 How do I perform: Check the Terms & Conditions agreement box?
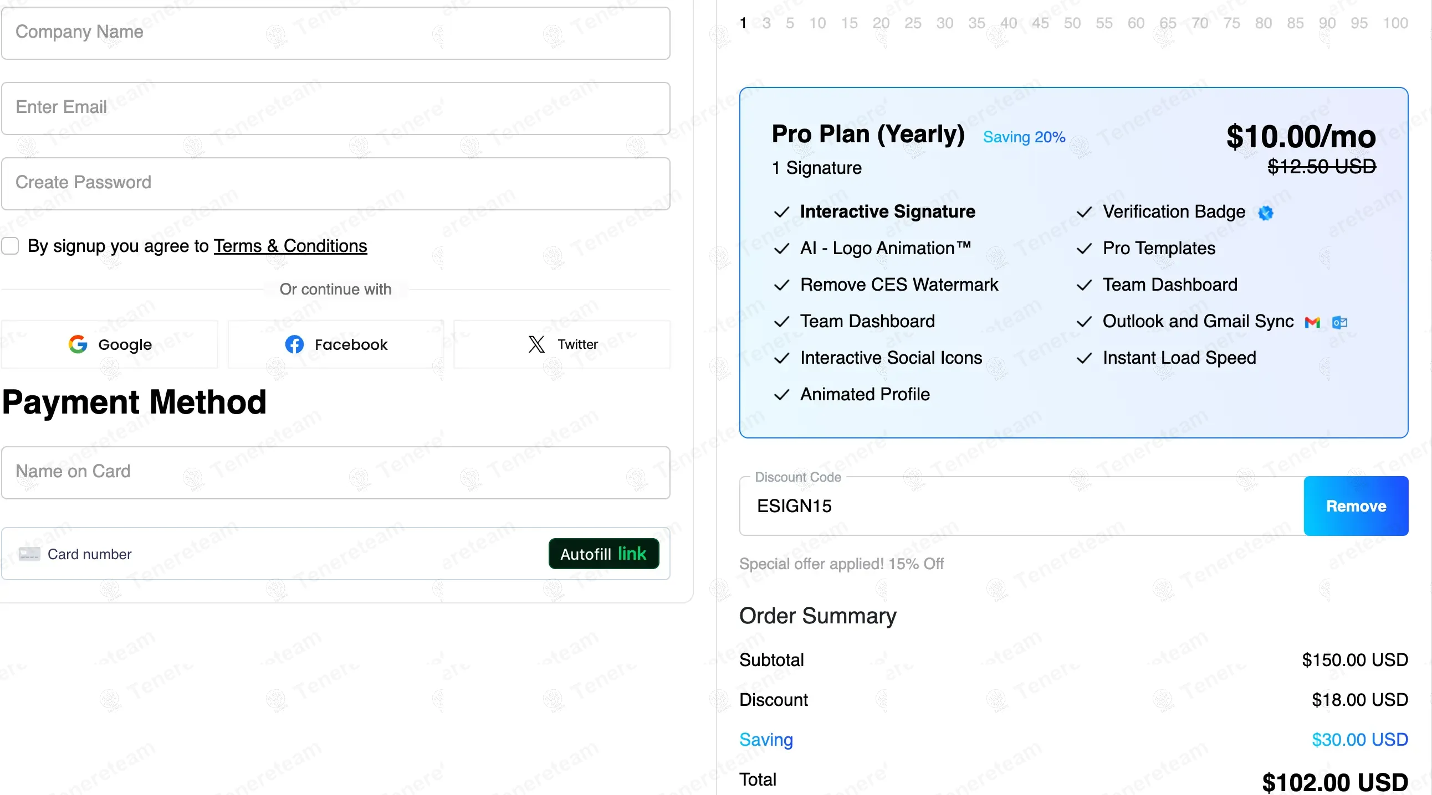coord(10,246)
